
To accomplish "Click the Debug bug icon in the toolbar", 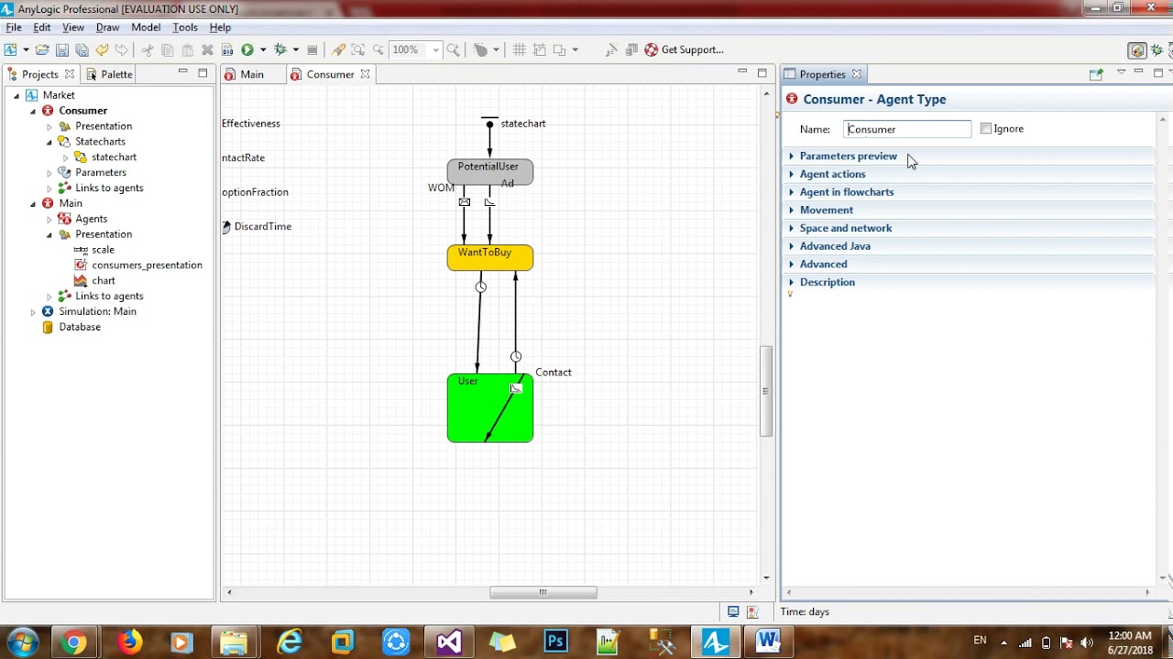I will tap(280, 49).
